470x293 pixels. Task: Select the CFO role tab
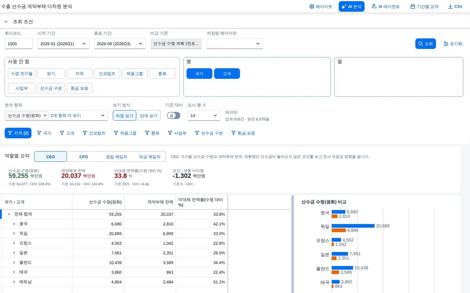click(x=84, y=157)
